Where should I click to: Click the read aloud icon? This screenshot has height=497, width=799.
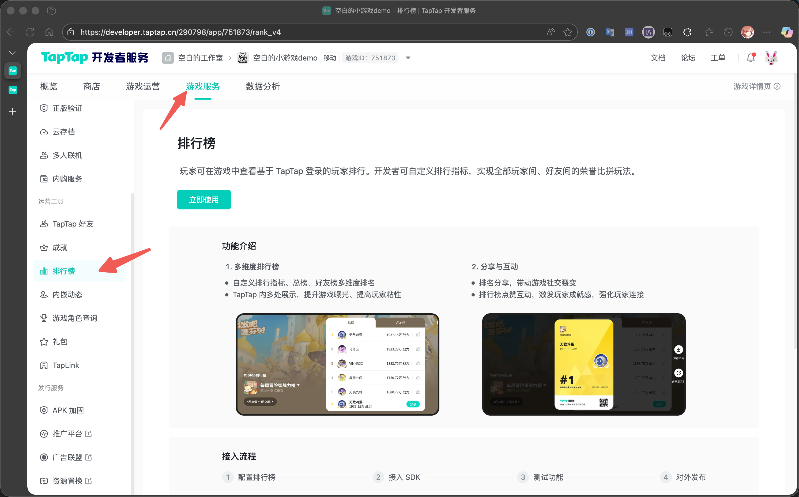point(551,32)
